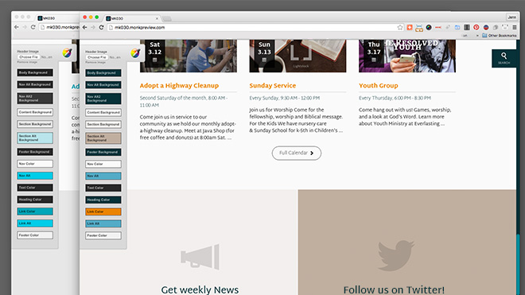This screenshot has height=295, width=525.
Task: Click the teal page scrollbar at right edge
Action: point(519,265)
